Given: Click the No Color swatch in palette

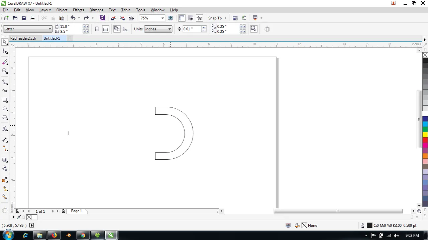Looking at the screenshot, I should point(425,55).
